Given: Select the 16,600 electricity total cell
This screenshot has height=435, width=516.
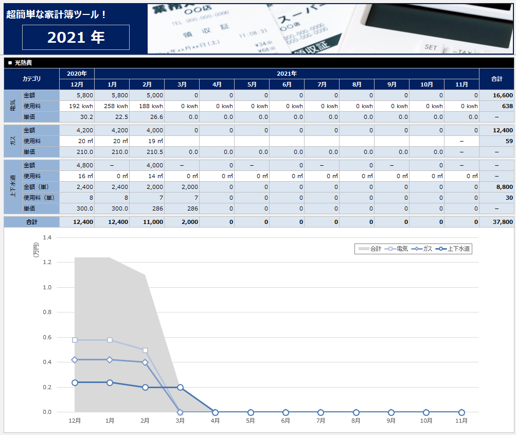Looking at the screenshot, I should tap(496, 95).
